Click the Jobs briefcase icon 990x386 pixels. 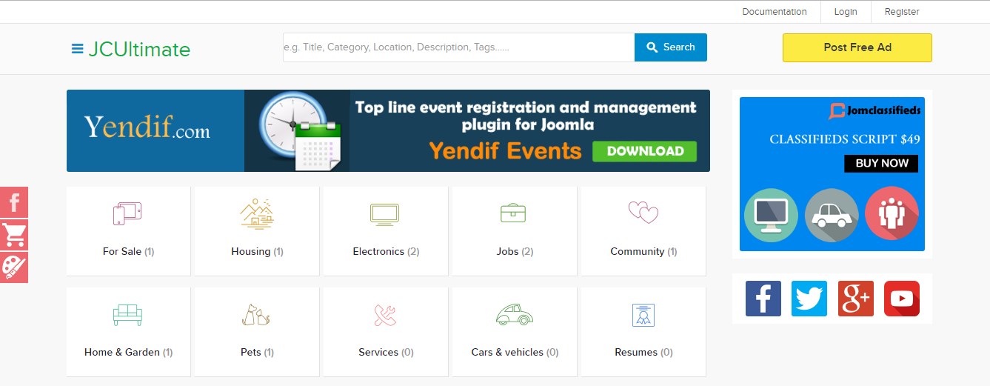coord(513,213)
